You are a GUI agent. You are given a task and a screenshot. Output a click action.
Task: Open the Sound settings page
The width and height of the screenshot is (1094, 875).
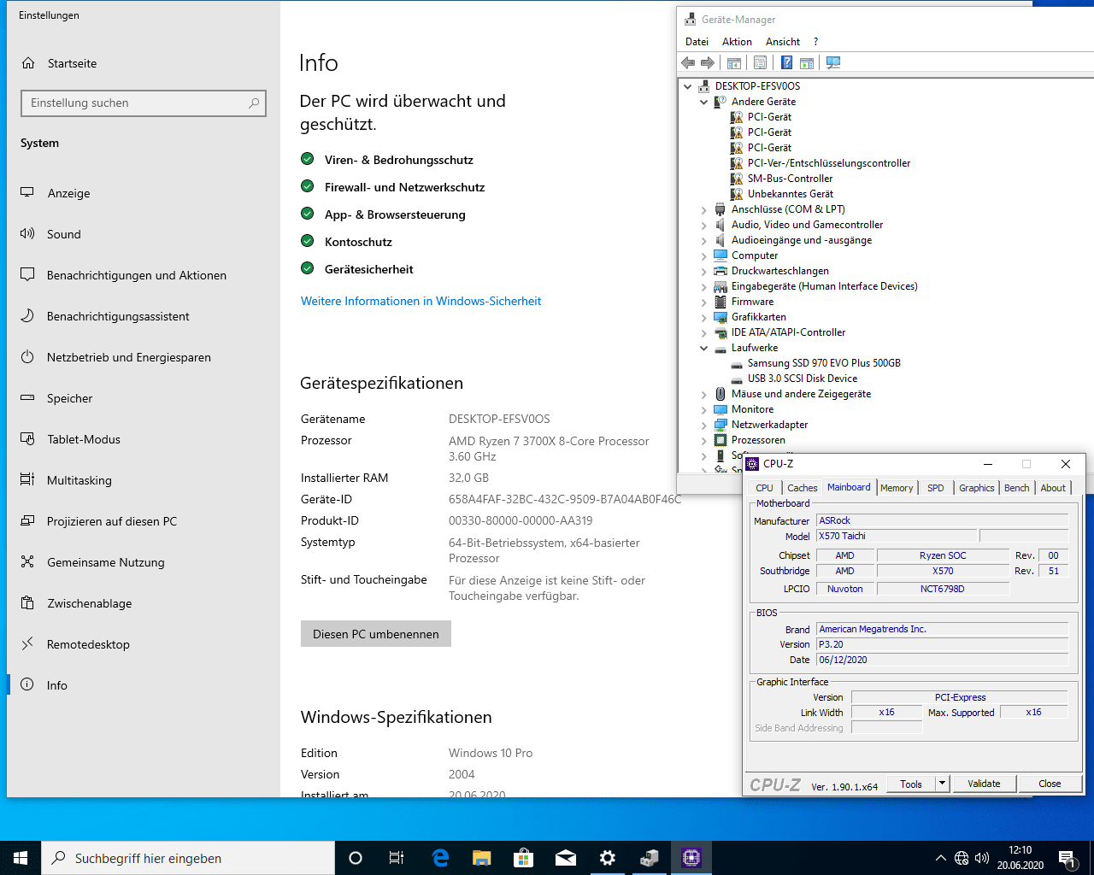(x=144, y=234)
